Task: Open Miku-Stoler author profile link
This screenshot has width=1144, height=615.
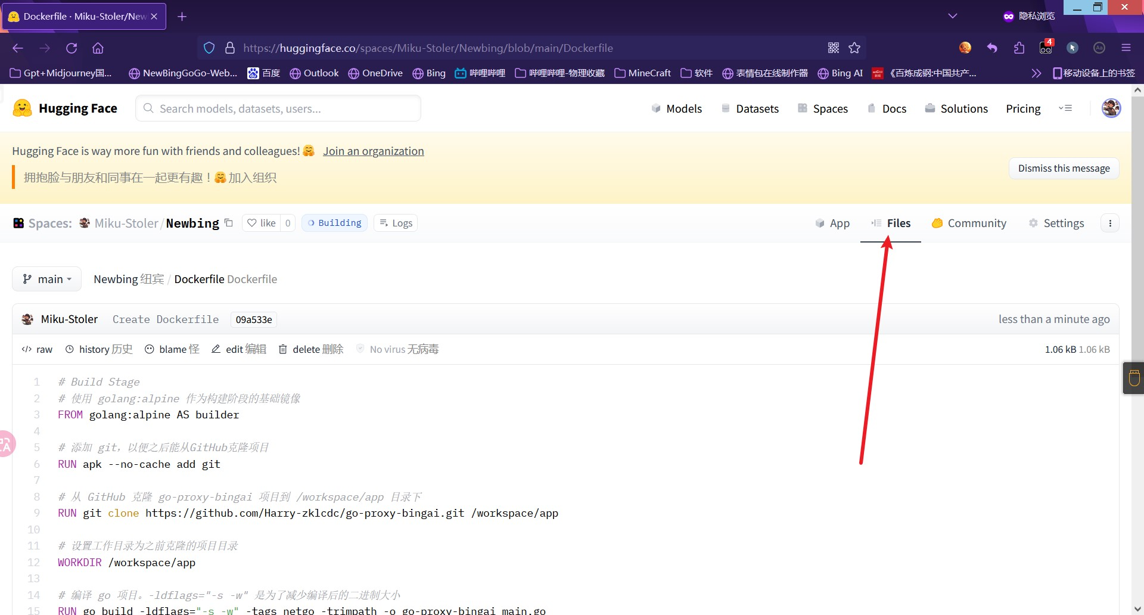Action: [x=69, y=319]
